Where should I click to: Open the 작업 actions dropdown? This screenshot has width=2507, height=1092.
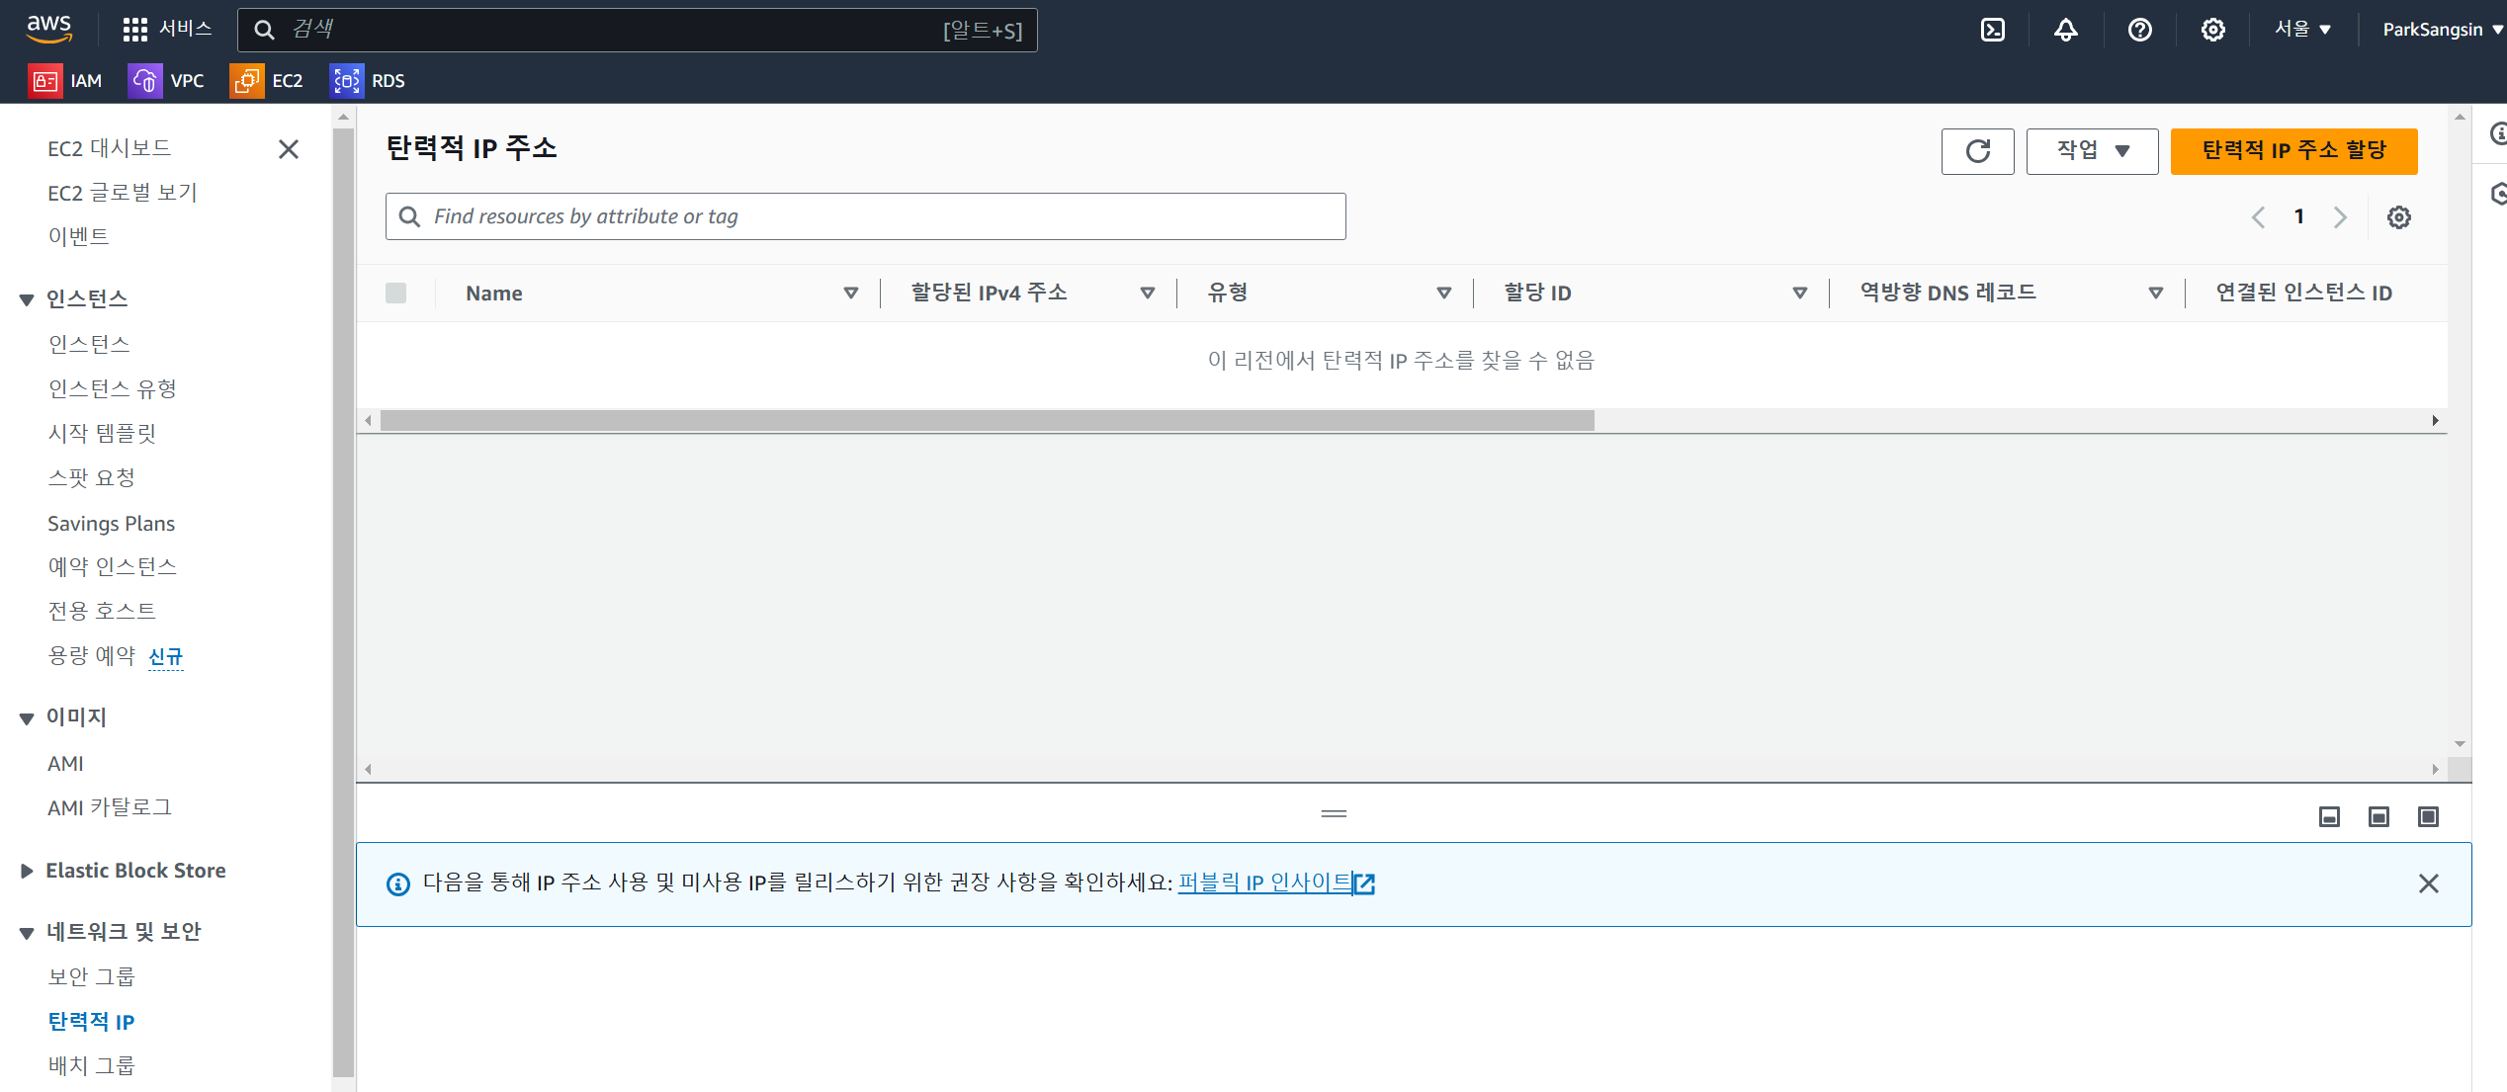tap(2092, 151)
